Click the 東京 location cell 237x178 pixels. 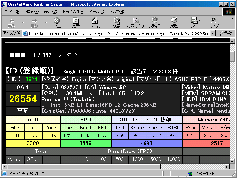(23, 110)
